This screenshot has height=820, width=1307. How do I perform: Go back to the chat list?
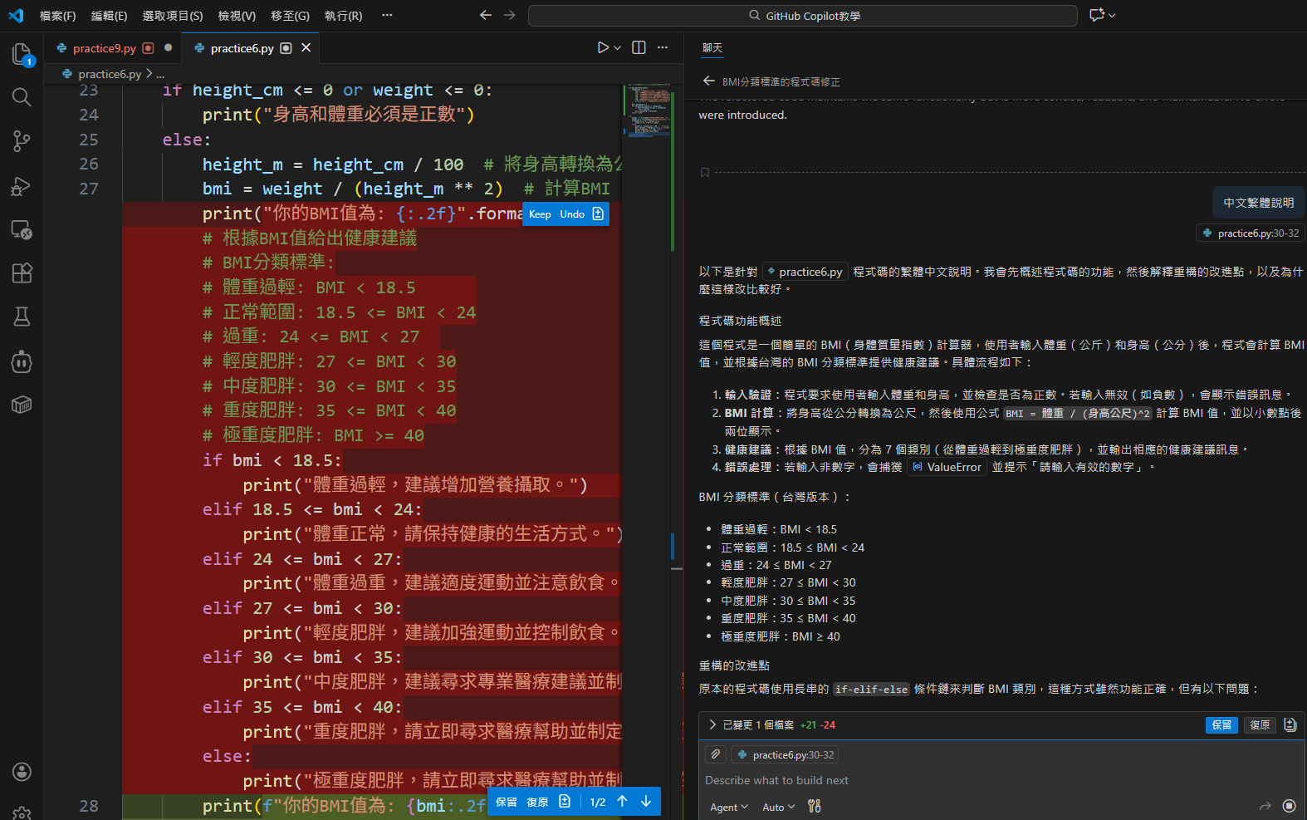pyautogui.click(x=708, y=81)
